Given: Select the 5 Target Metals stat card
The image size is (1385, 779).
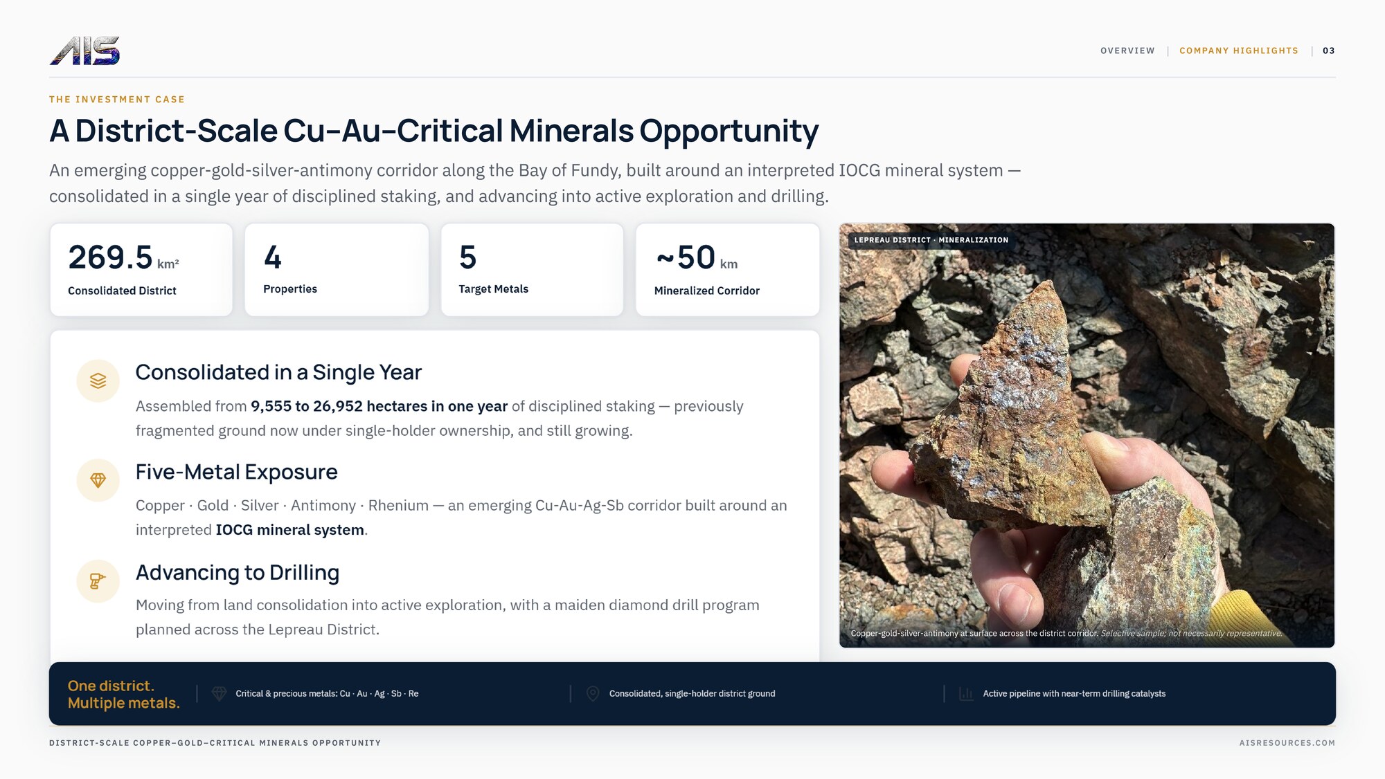Looking at the screenshot, I should pos(532,270).
